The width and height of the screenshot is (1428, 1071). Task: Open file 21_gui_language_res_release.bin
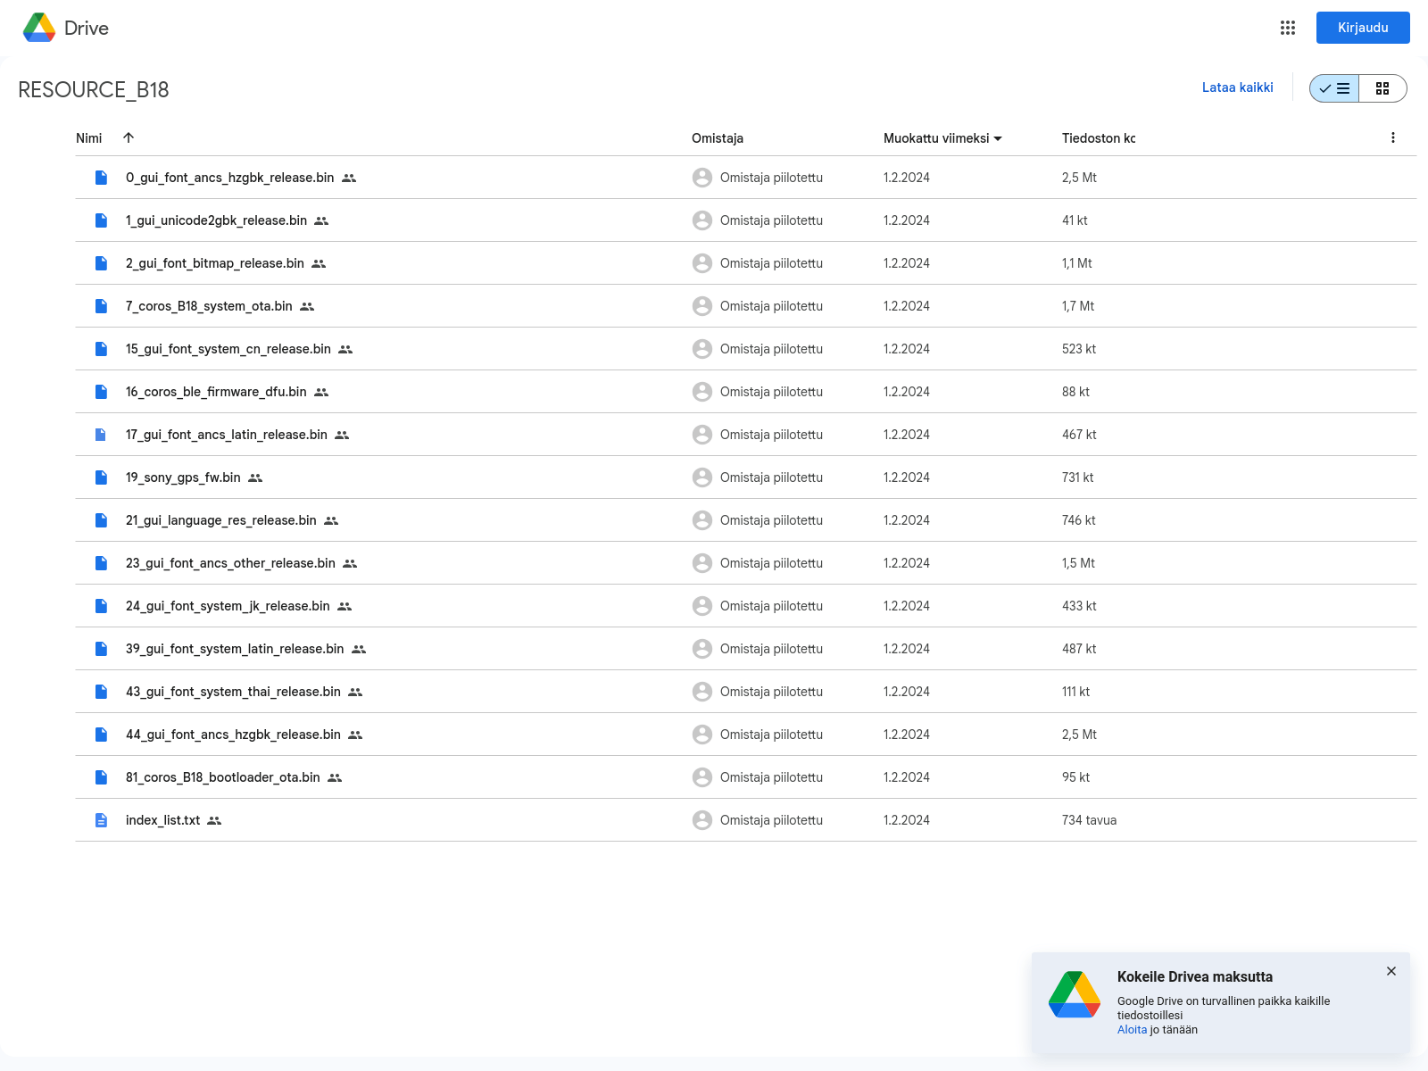[221, 520]
